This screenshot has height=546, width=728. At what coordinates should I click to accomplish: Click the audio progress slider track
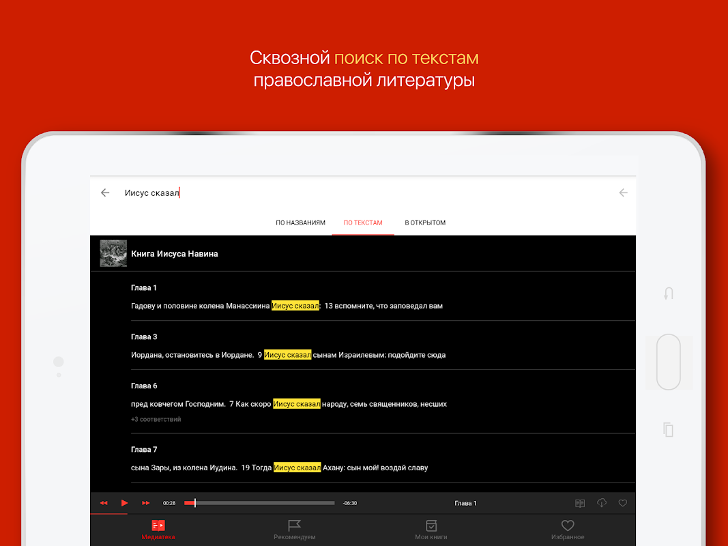[x=259, y=503]
